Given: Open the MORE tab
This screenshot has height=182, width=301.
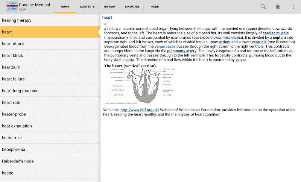Looking at the screenshot, I should coord(155,7).
